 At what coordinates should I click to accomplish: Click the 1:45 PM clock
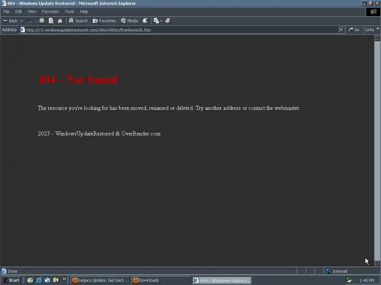(x=366, y=281)
